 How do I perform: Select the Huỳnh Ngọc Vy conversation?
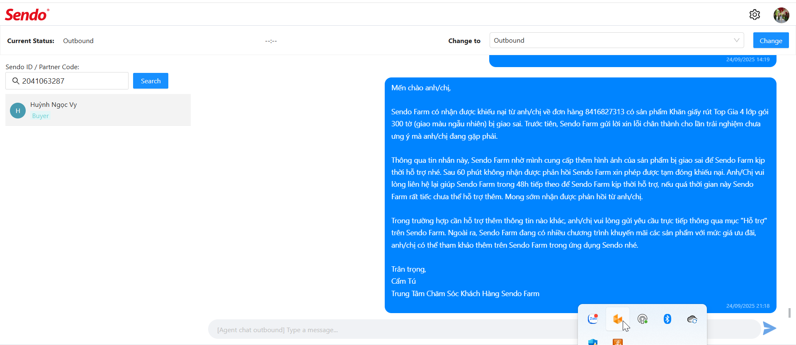point(98,110)
